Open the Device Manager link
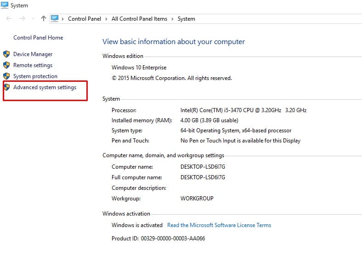 tap(33, 54)
